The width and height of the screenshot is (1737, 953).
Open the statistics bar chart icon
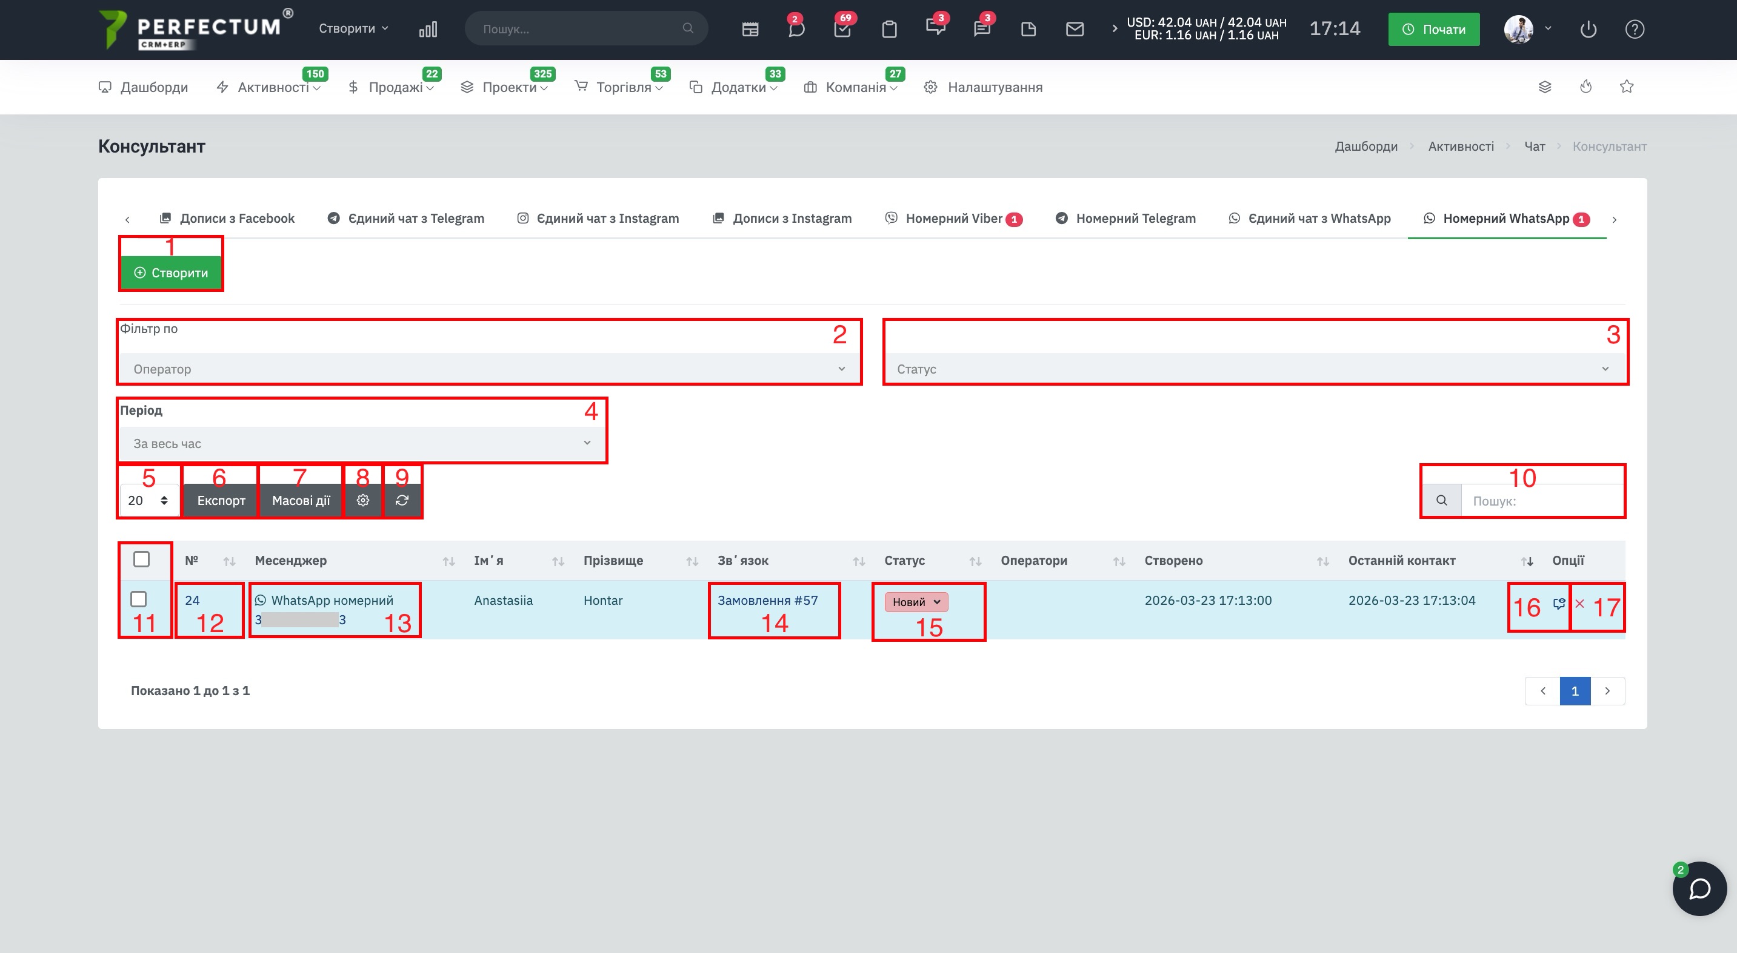coord(427,29)
